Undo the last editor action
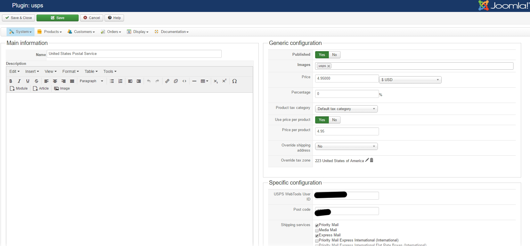Viewport: 530px width, 246px height. coord(149,81)
